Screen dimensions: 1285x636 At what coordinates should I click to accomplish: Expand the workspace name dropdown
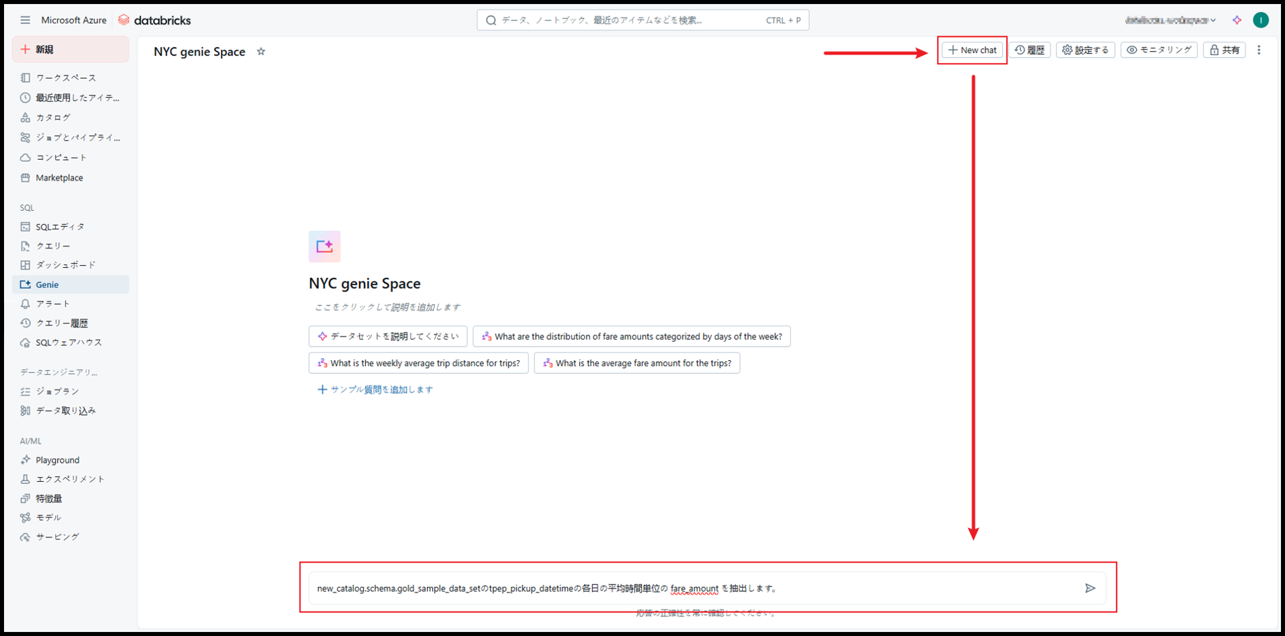(1171, 20)
